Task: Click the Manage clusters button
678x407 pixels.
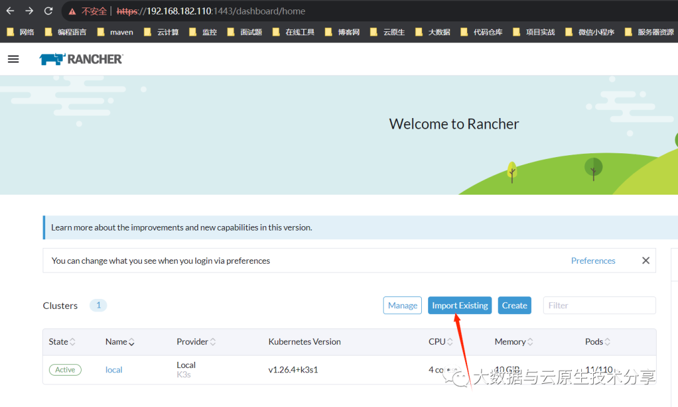Action: (402, 305)
